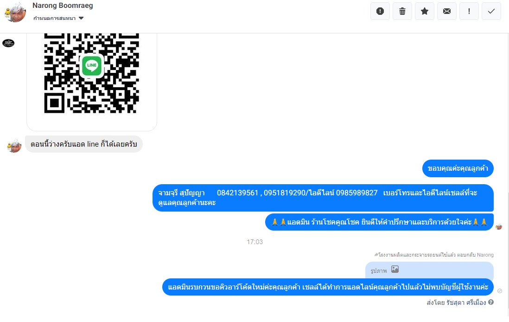Viewport: 509px width, 322px height.
Task: Open the กำหนดการสนทนา dropdown arrow
Action: 81,18
